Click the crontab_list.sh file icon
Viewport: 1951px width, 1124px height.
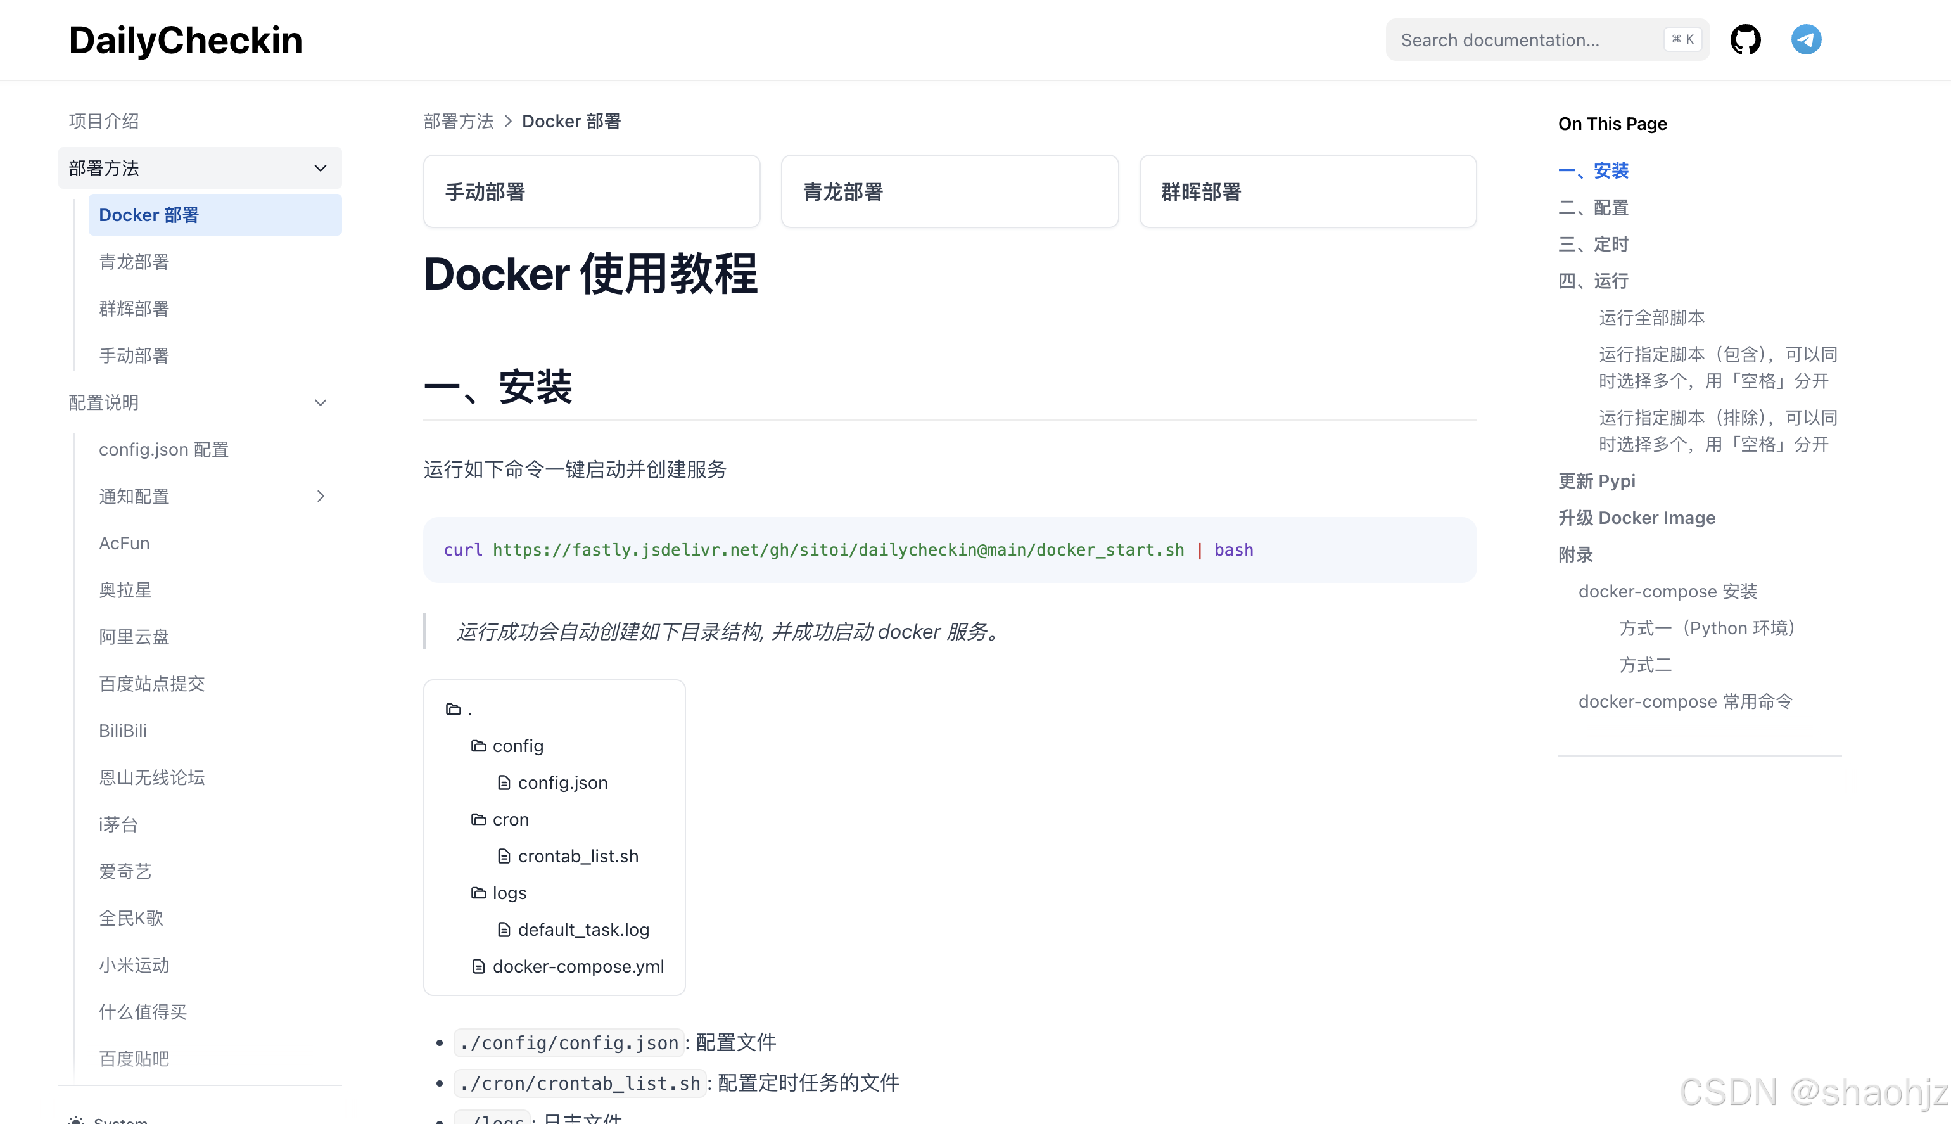tap(504, 855)
